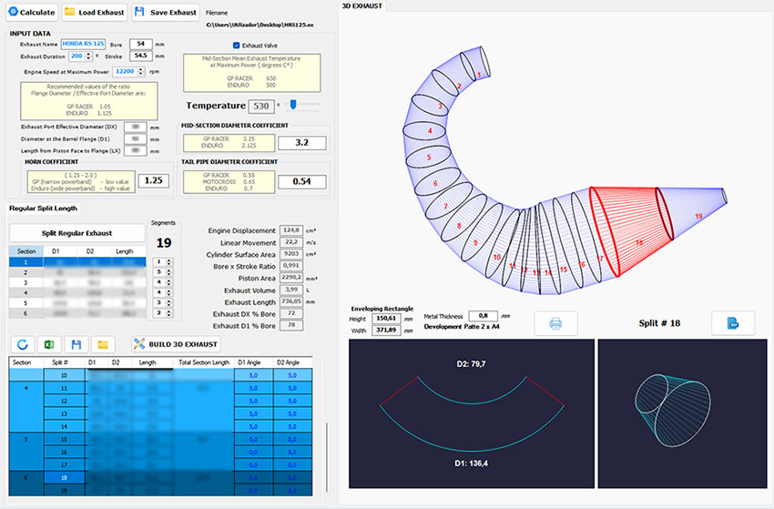The height and width of the screenshot is (509, 774).
Task: Print the development pattern
Action: coord(556,323)
